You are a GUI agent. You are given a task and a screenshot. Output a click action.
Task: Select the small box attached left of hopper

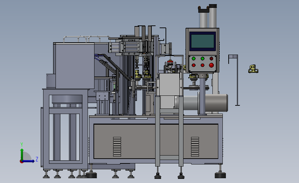tap(51, 81)
